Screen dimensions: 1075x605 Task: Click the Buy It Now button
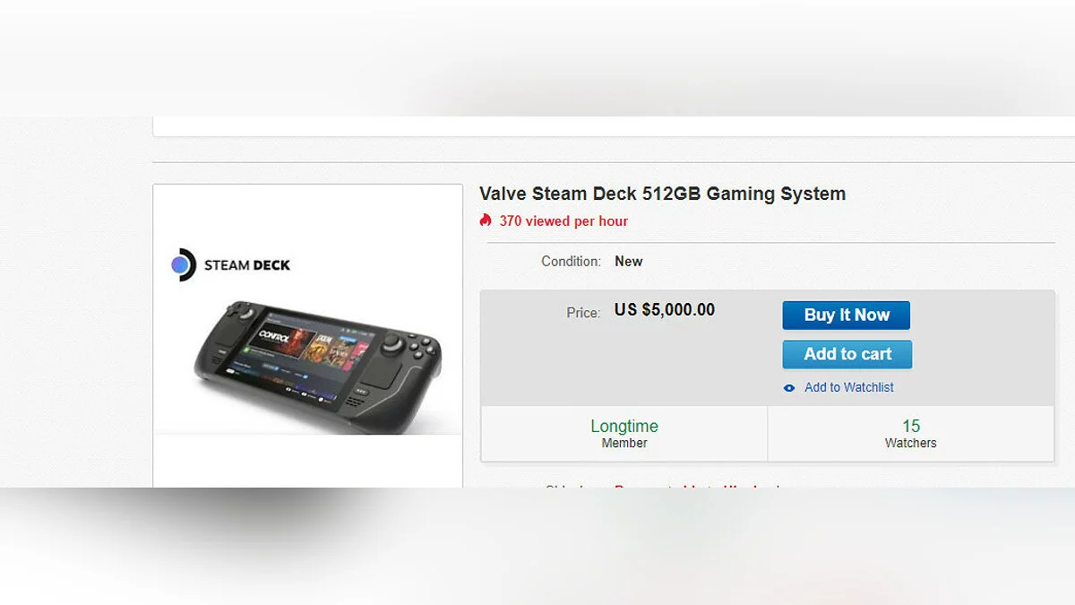[x=846, y=315]
